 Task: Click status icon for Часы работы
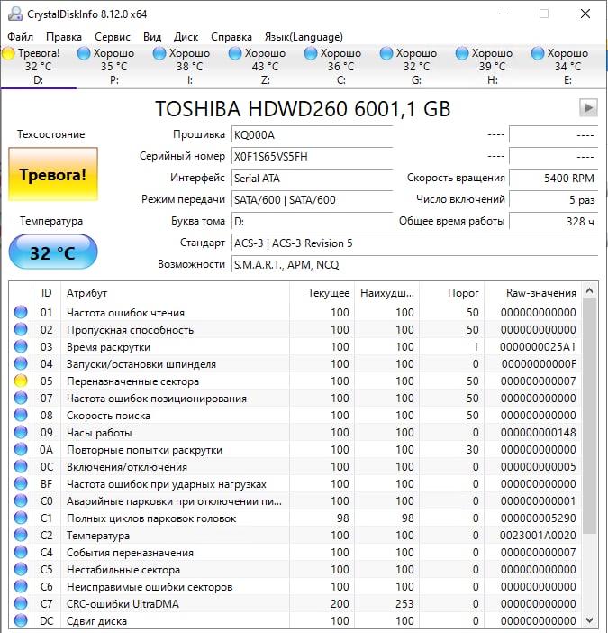point(21,432)
